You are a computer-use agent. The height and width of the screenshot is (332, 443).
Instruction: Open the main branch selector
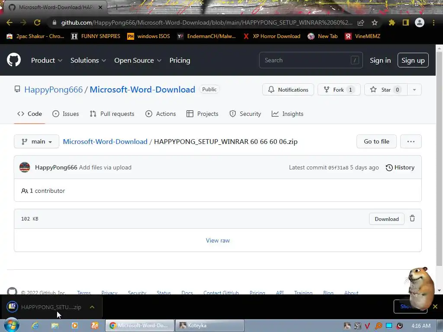pyautogui.click(x=36, y=141)
